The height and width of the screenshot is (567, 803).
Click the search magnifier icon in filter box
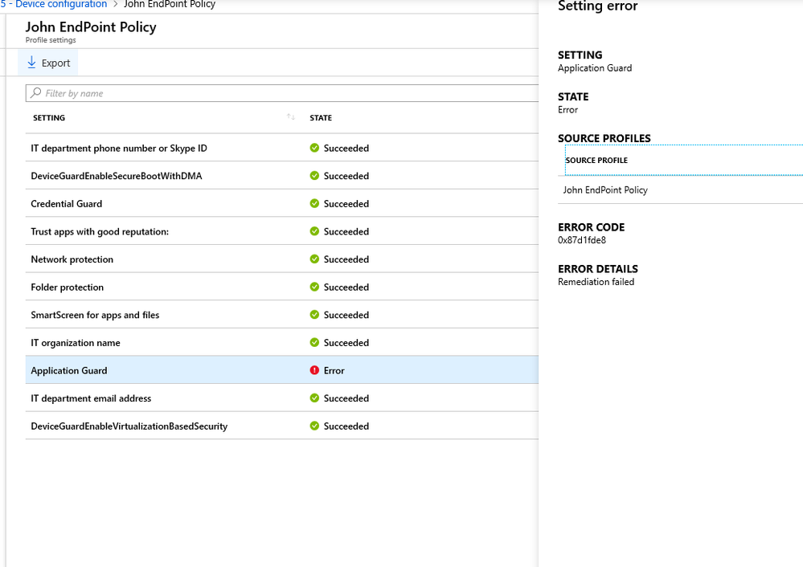pyautogui.click(x=35, y=93)
